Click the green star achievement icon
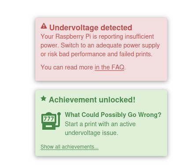Screen dimensions: 173x168 [x=44, y=99]
